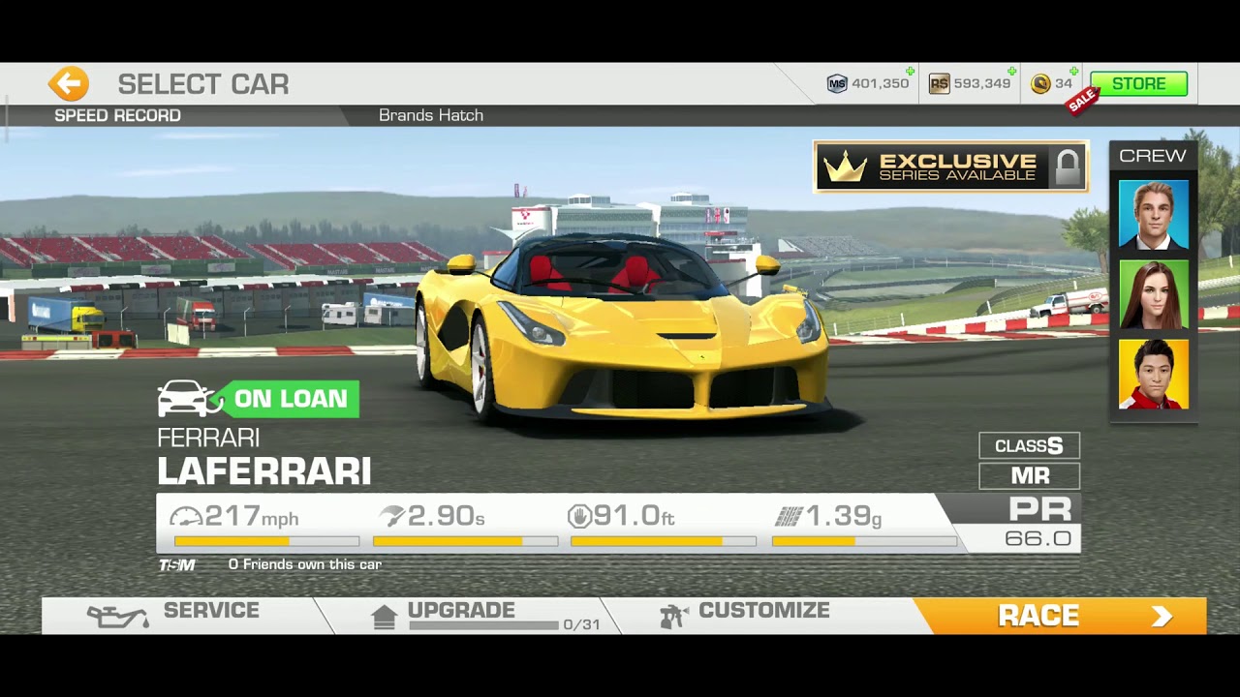Tap the acceleration 2.90s icon
The width and height of the screenshot is (1240, 697).
pyautogui.click(x=391, y=516)
